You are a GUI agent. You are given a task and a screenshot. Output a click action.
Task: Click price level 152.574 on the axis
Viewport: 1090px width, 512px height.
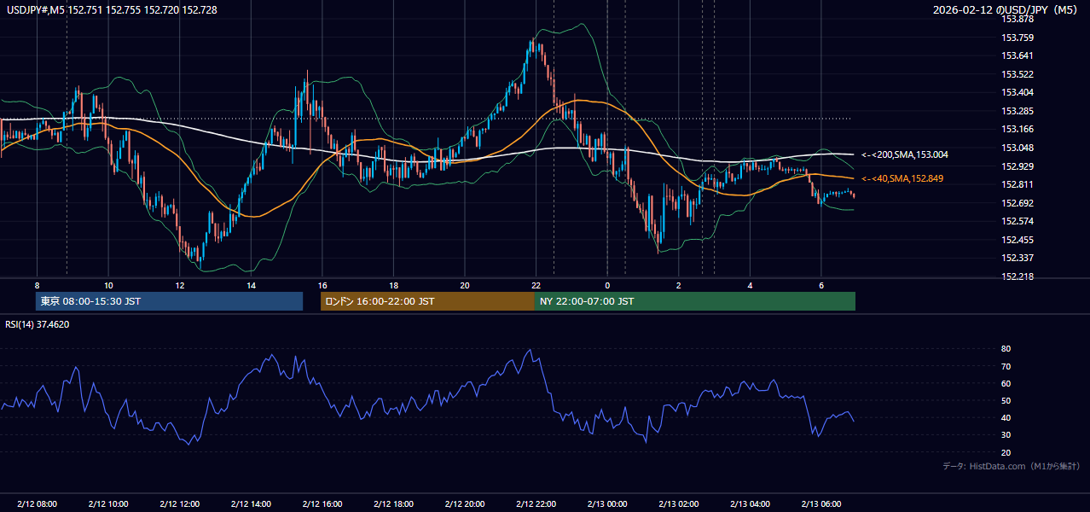click(1018, 221)
